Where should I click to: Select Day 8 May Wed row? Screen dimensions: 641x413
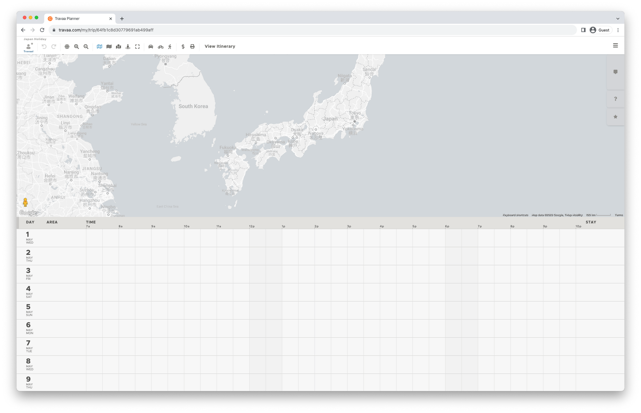[x=320, y=365]
